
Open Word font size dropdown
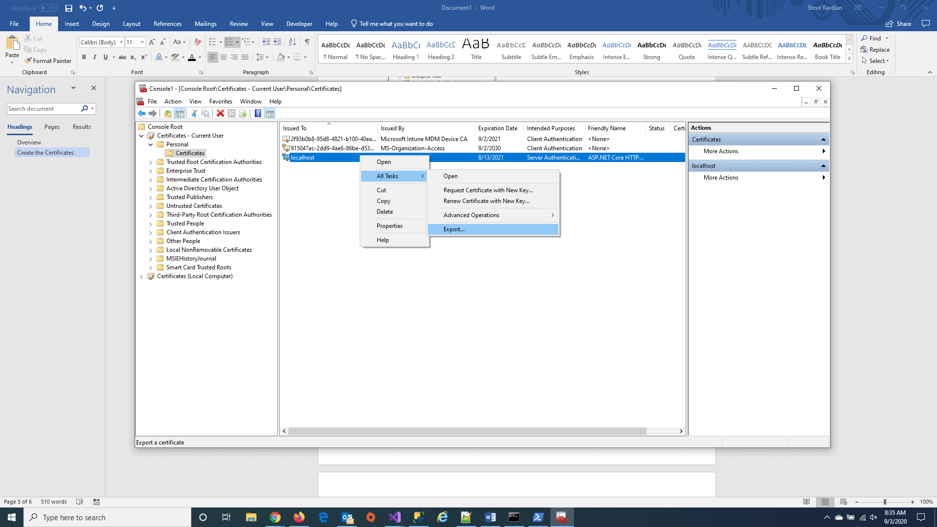point(142,42)
